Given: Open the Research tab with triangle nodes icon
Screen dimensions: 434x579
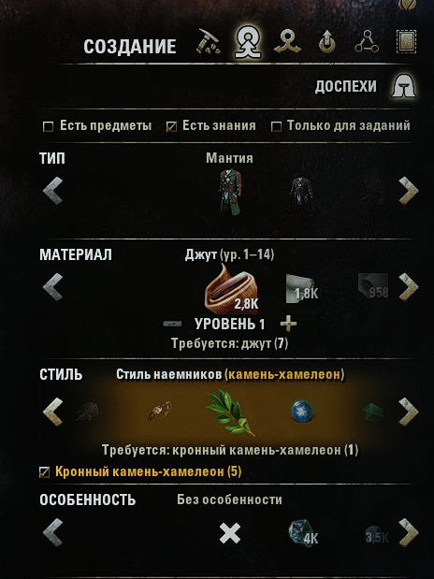Looking at the screenshot, I should [x=367, y=42].
